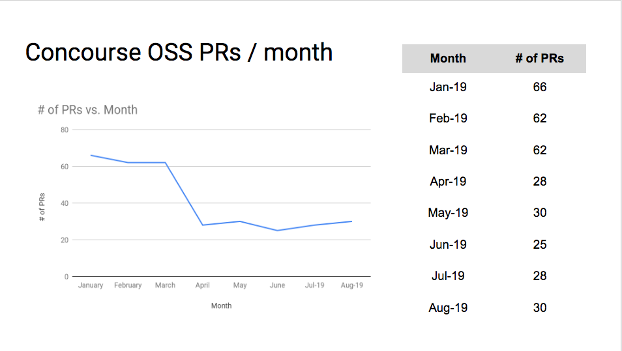The height and width of the screenshot is (351, 622).
Task: Click the blue line's low point above June
Action: [x=277, y=231]
